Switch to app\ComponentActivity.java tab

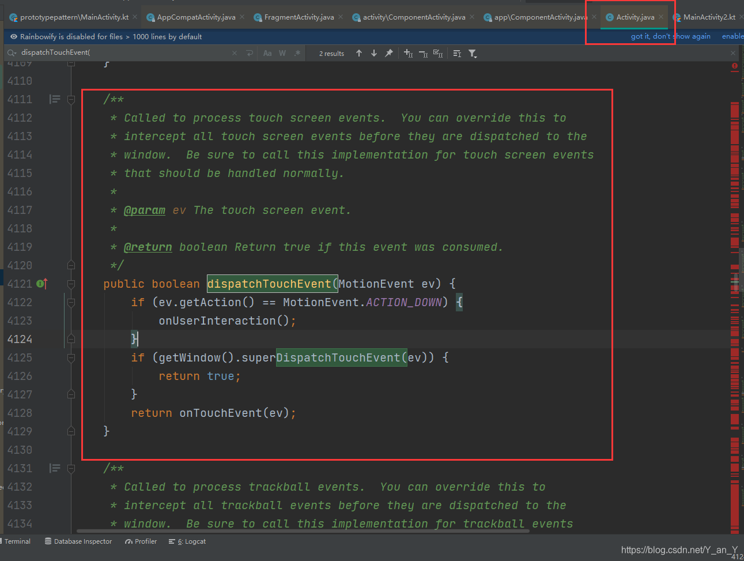click(x=540, y=17)
